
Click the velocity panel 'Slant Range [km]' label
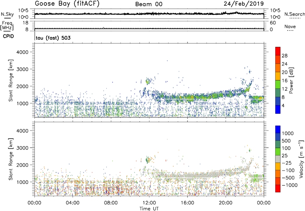[x=11, y=159]
